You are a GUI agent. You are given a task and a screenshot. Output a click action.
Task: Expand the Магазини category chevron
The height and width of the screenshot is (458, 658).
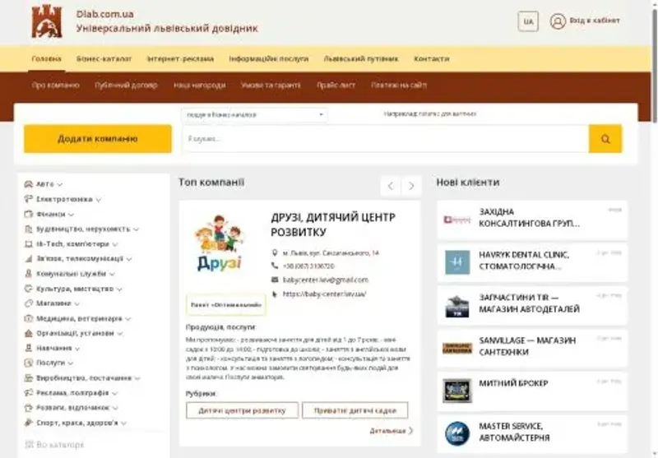coord(76,303)
